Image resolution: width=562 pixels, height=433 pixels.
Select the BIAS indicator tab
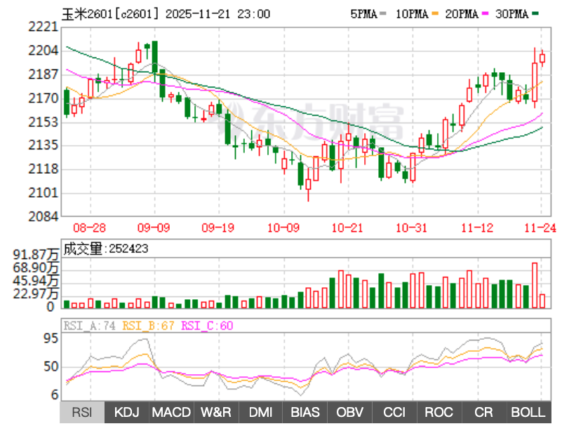click(305, 412)
